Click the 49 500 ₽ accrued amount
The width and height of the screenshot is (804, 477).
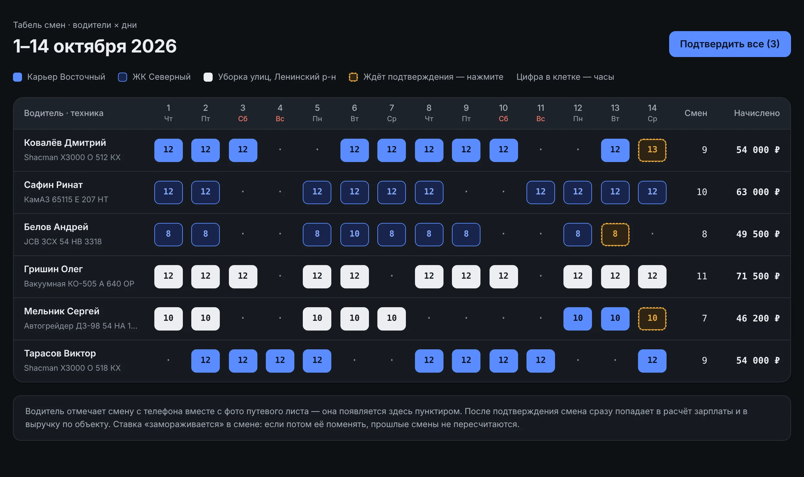click(758, 234)
